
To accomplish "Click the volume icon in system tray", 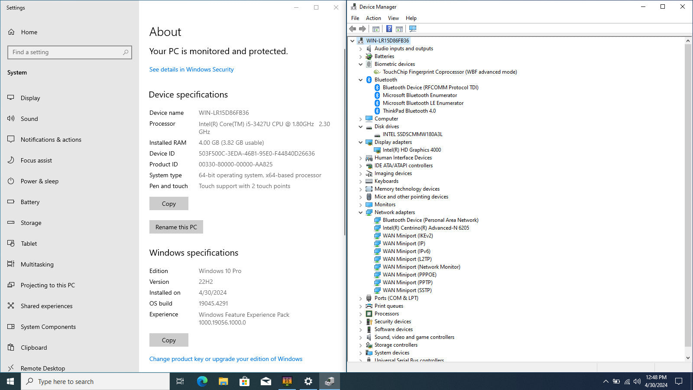I will point(637,381).
